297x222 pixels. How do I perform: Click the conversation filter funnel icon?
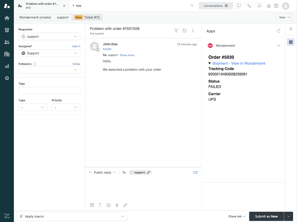click(176, 31)
